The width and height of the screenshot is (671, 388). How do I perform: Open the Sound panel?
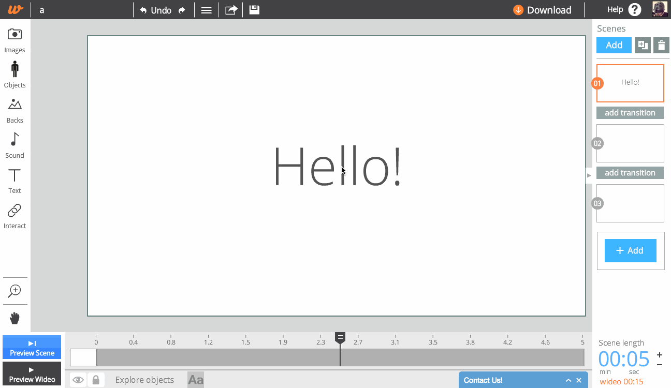[14, 144]
